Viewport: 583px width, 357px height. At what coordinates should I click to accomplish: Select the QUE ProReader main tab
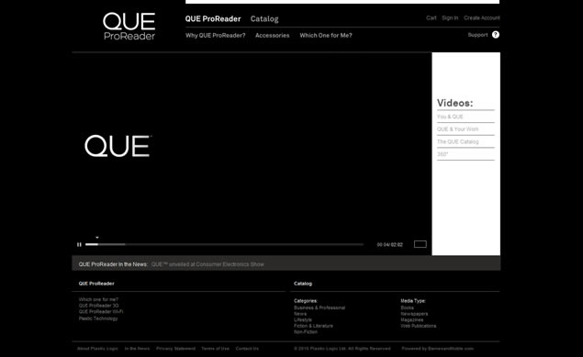(x=213, y=19)
